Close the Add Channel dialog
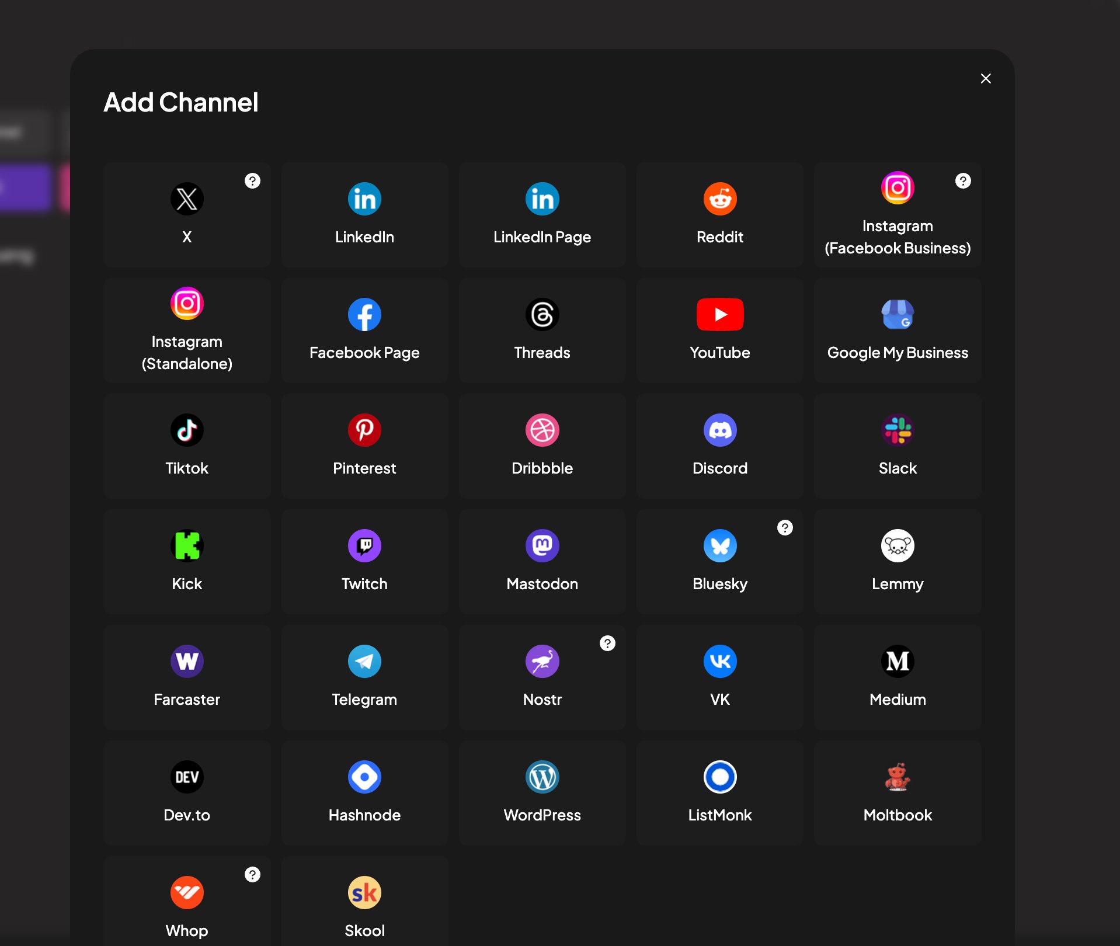 [986, 79]
